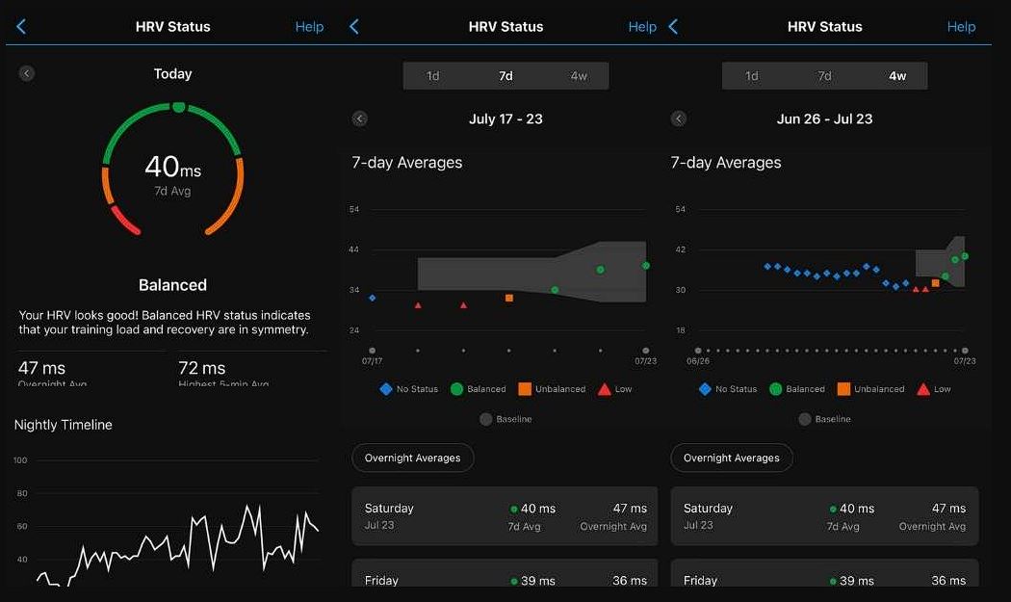Tap the July 17 - 23 date range
Image resolution: width=1011 pixels, height=602 pixels.
pos(505,118)
